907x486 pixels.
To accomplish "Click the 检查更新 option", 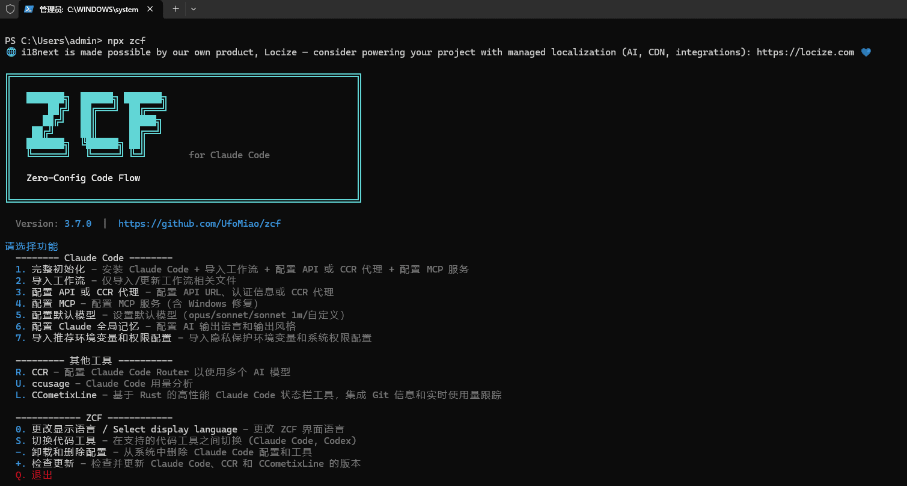I will [188, 464].
